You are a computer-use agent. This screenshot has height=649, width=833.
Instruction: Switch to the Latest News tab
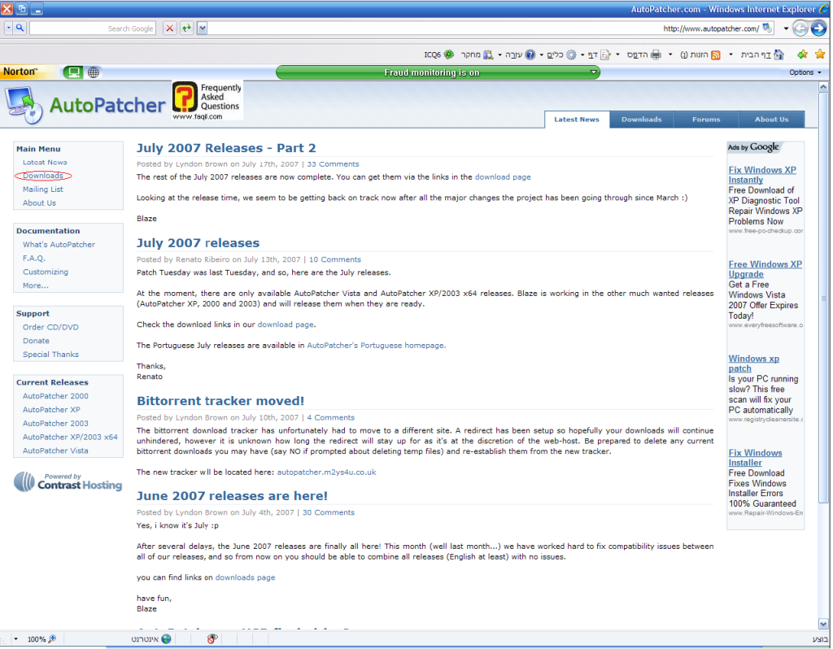pos(577,120)
